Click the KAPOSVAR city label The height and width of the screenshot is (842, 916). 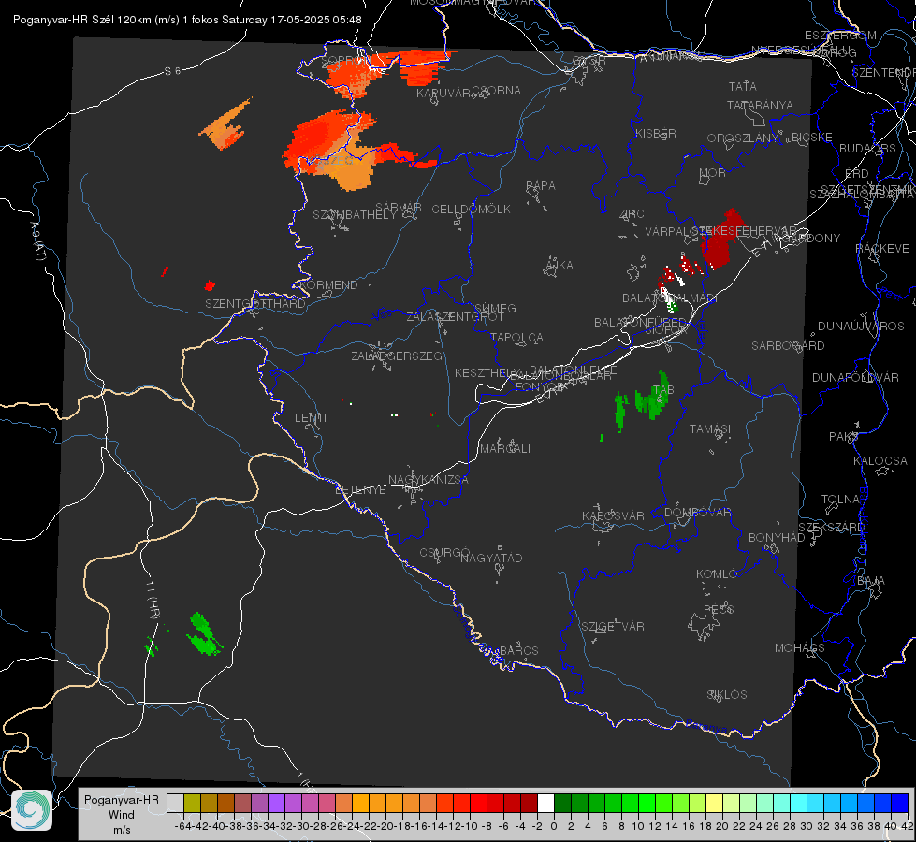(613, 515)
